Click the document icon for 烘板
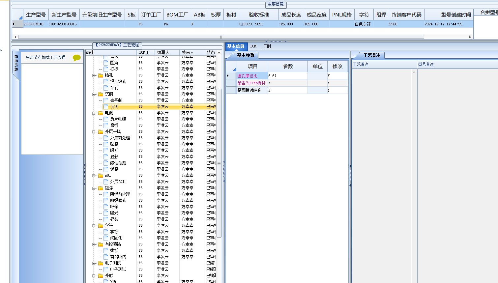 [x=106, y=250]
